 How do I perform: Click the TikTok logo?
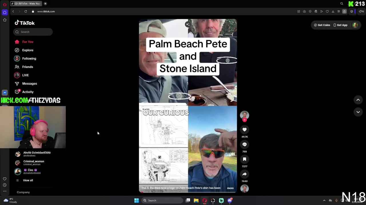(x=25, y=23)
